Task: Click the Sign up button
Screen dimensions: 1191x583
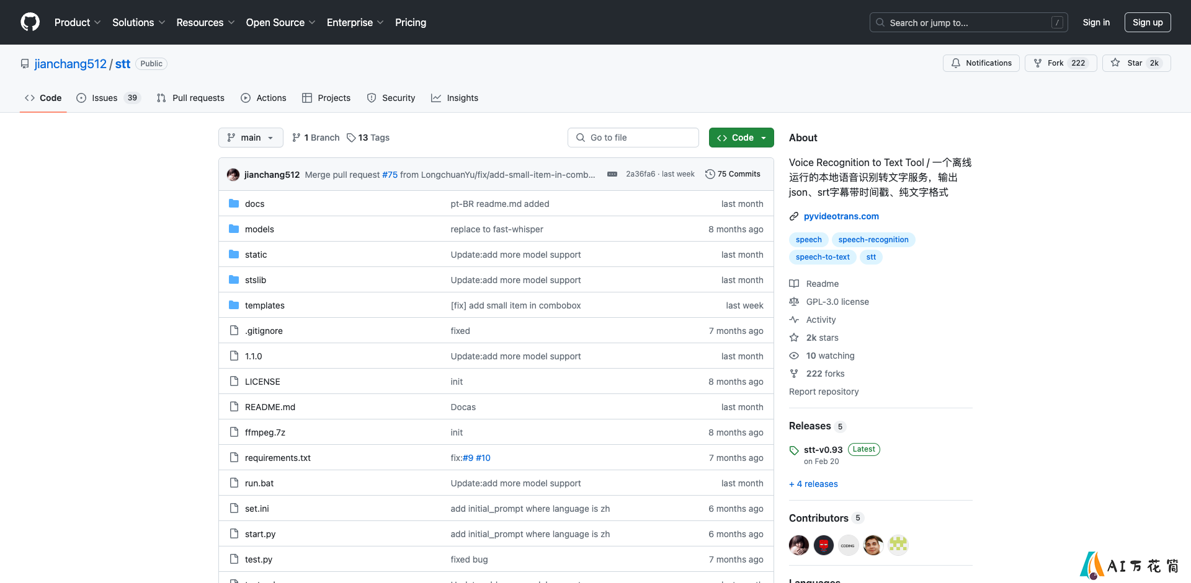Action: pyautogui.click(x=1148, y=22)
